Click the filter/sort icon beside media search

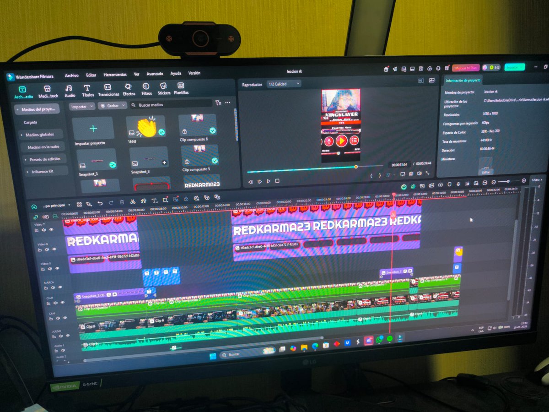tap(218, 103)
